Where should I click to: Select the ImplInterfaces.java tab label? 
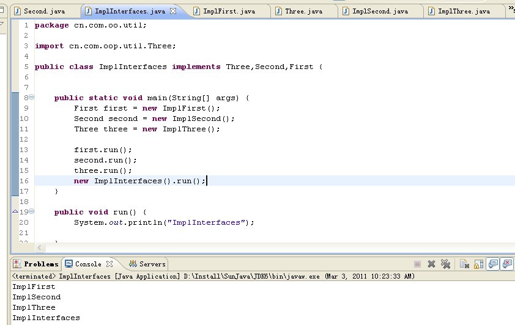tap(130, 11)
